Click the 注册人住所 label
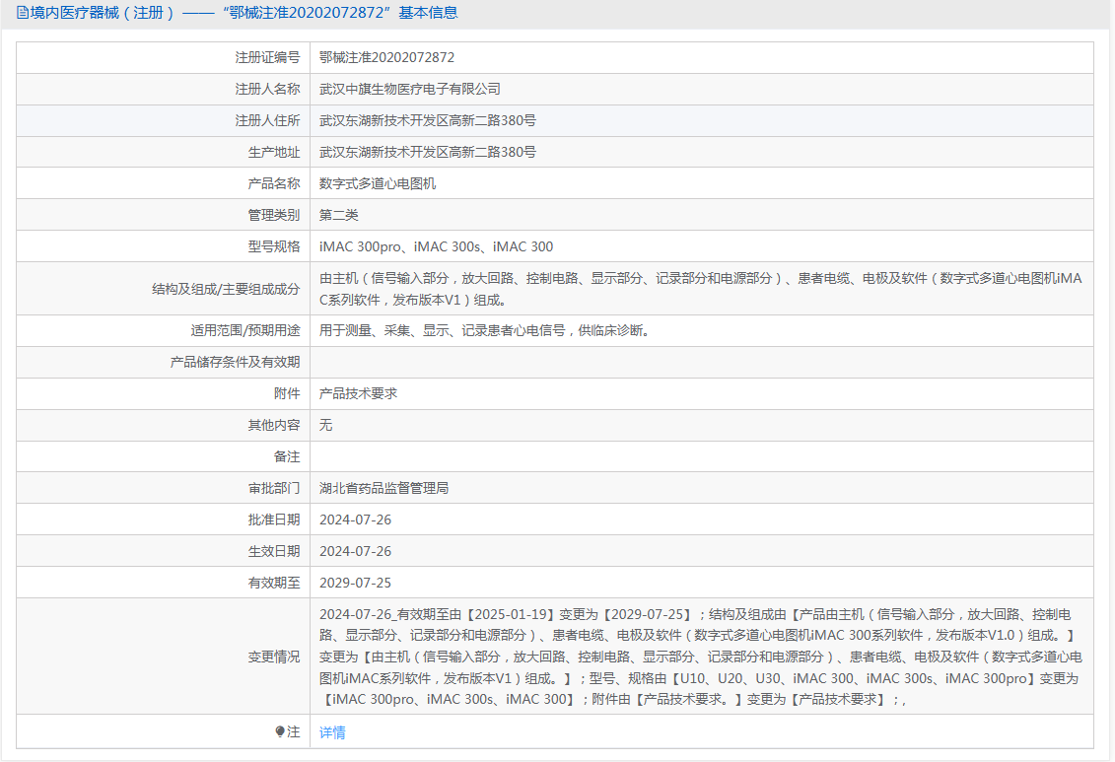1115x762 pixels. 267,121
